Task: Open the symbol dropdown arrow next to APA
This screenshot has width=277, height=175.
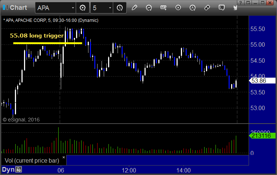Action: click(73, 8)
